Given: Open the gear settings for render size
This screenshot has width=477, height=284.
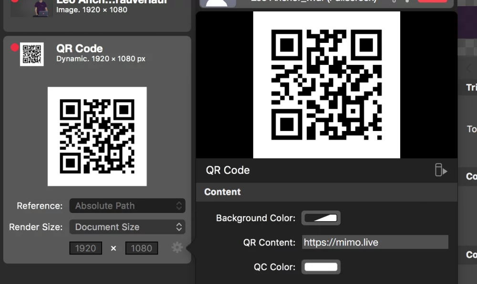Looking at the screenshot, I should click(177, 248).
